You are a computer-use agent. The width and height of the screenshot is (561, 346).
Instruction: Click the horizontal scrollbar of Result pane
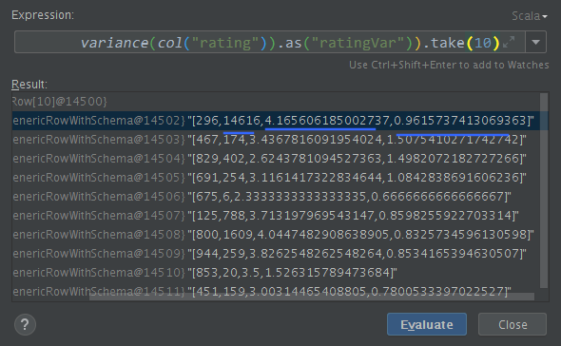(312, 297)
